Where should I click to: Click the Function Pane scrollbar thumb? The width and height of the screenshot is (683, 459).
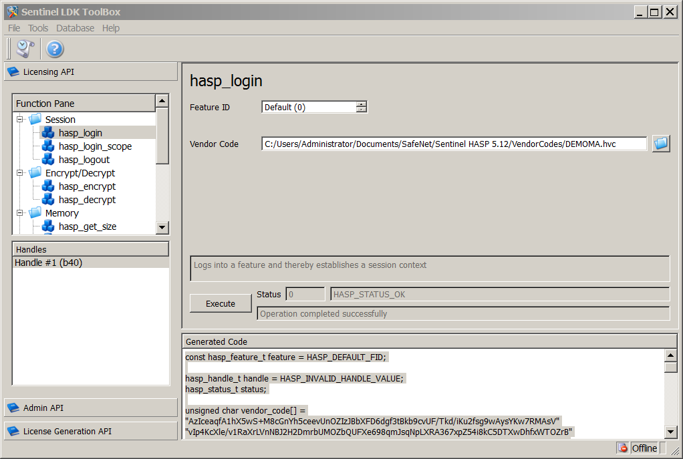(x=162, y=136)
